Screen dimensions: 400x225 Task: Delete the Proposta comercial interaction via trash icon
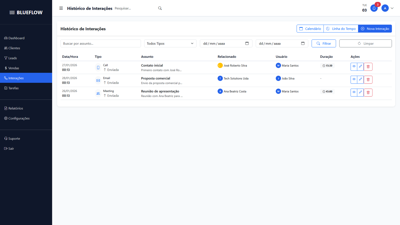368,79
